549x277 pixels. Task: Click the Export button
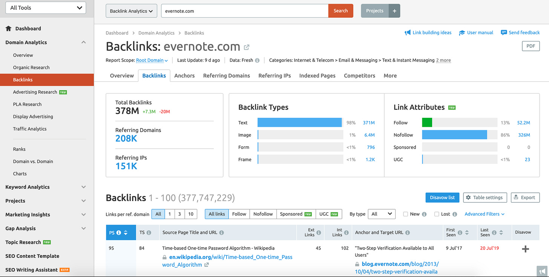tap(525, 198)
